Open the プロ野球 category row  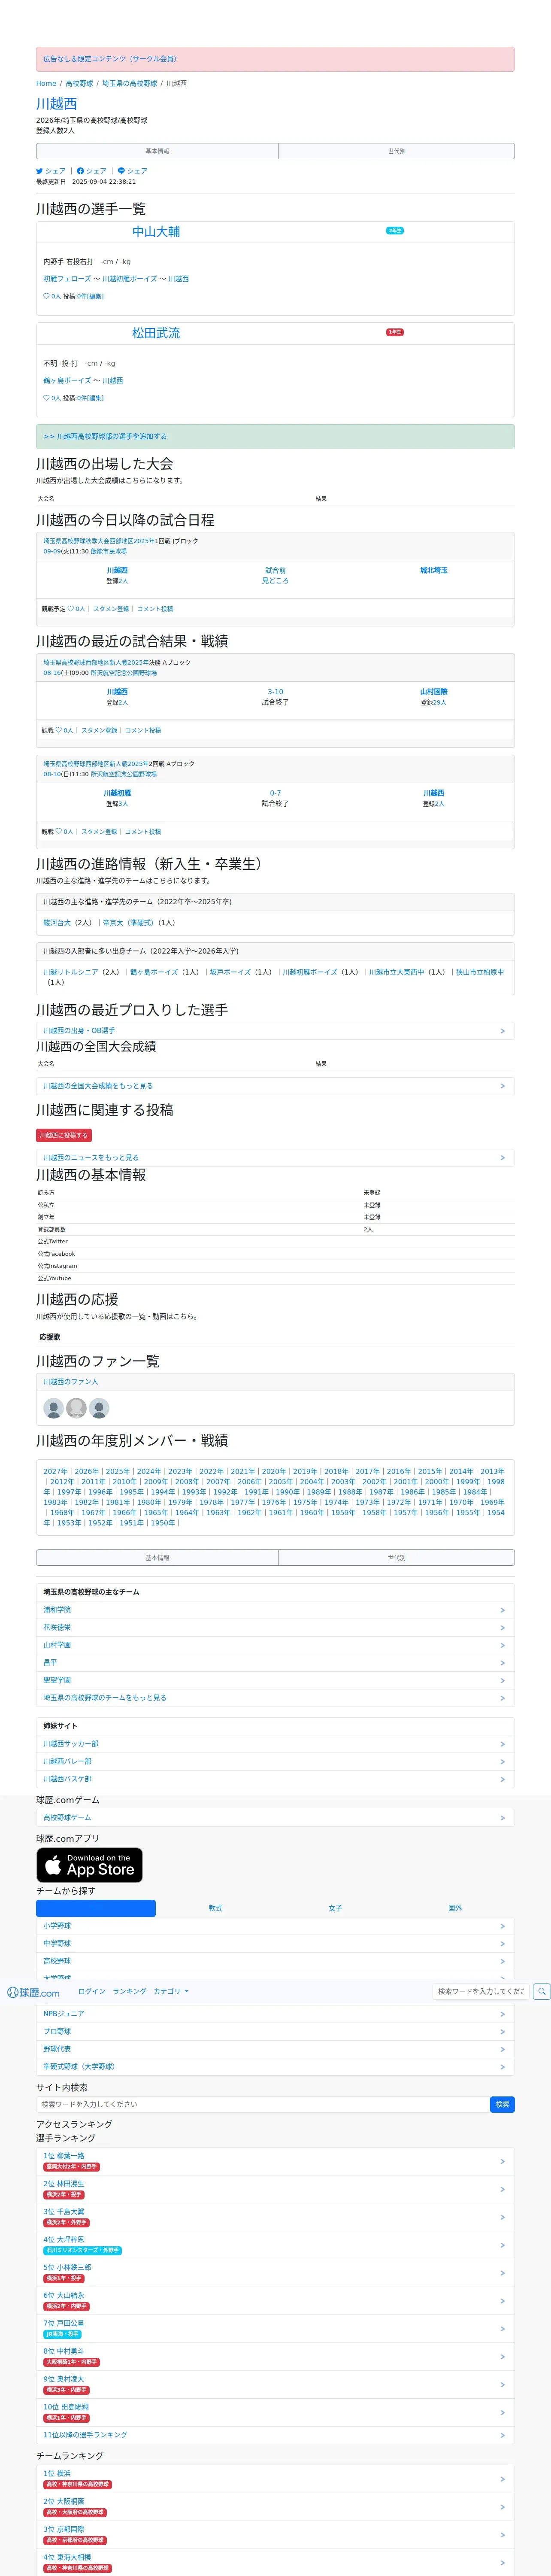275,2031
